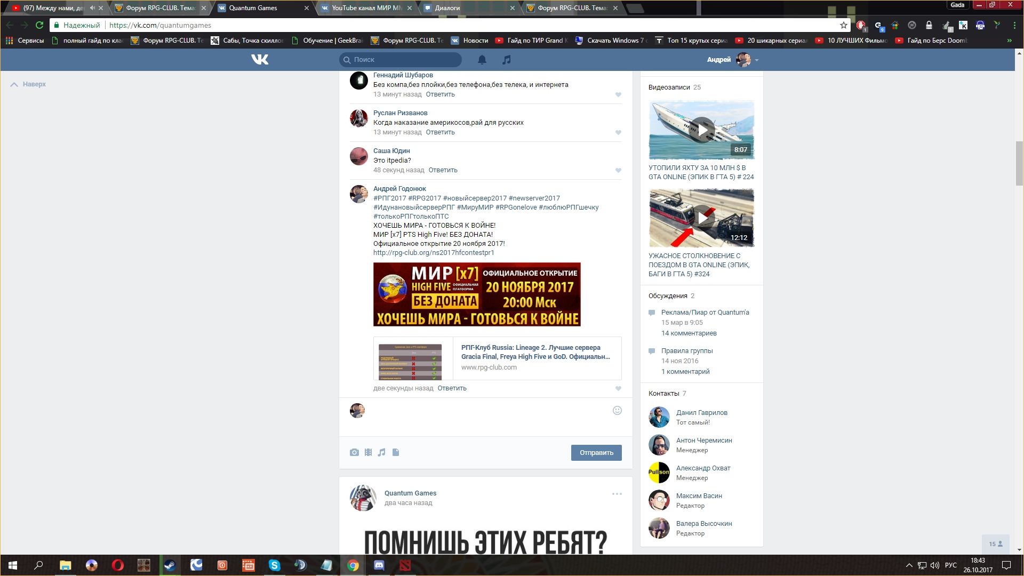Image resolution: width=1024 pixels, height=576 pixels.
Task: Attach a document file icon
Action: (396, 452)
